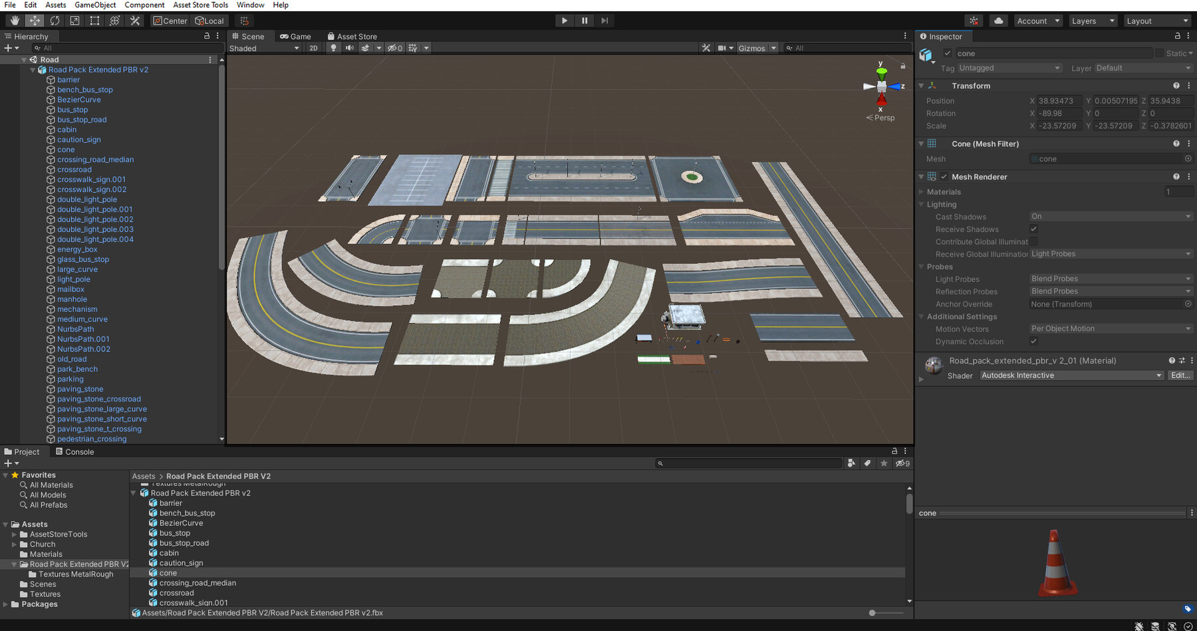
Task: Activate the Rotate tool
Action: (55, 21)
